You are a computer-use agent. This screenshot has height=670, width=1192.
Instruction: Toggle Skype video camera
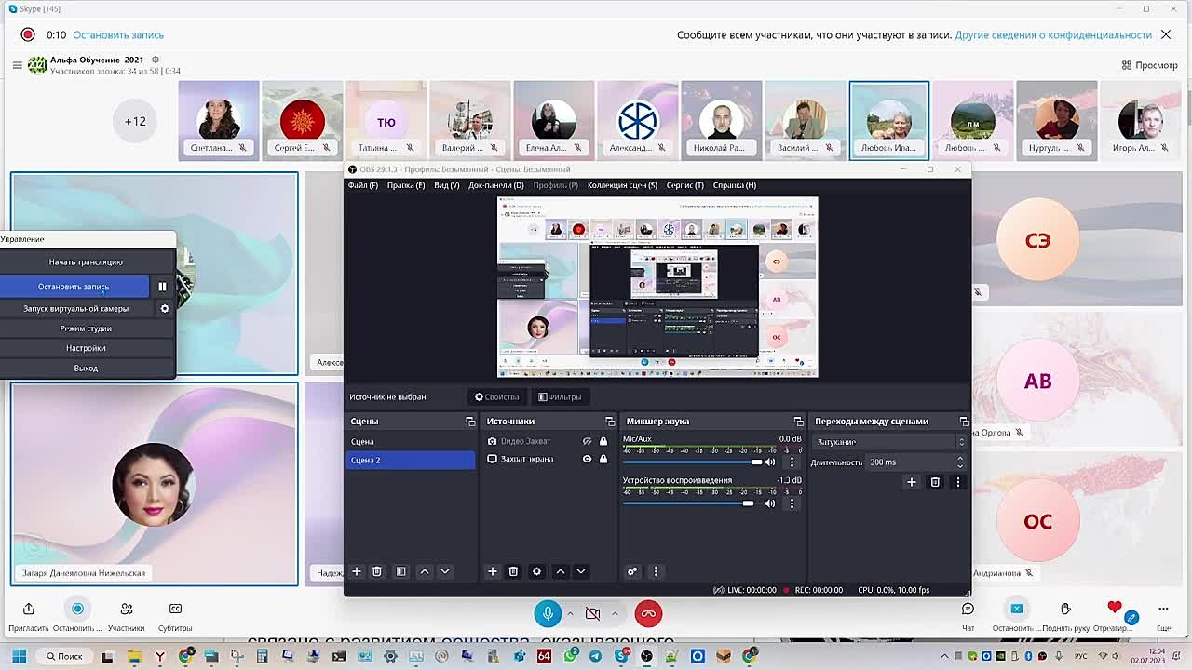[x=592, y=613]
